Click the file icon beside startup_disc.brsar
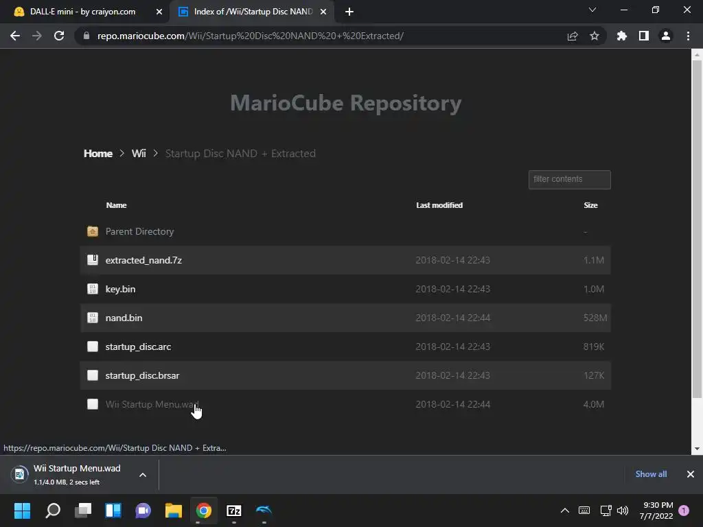 [93, 375]
